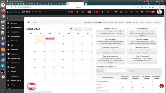Click the Мои контрагенты card
The image size is (166, 93).
[x=142, y=50]
